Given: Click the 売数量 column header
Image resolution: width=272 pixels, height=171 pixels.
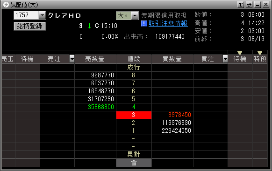Looking at the screenshot, I should [95, 59].
